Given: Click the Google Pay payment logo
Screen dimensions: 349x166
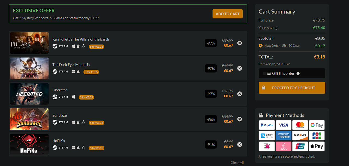Looking at the screenshot, I should click(317, 125).
